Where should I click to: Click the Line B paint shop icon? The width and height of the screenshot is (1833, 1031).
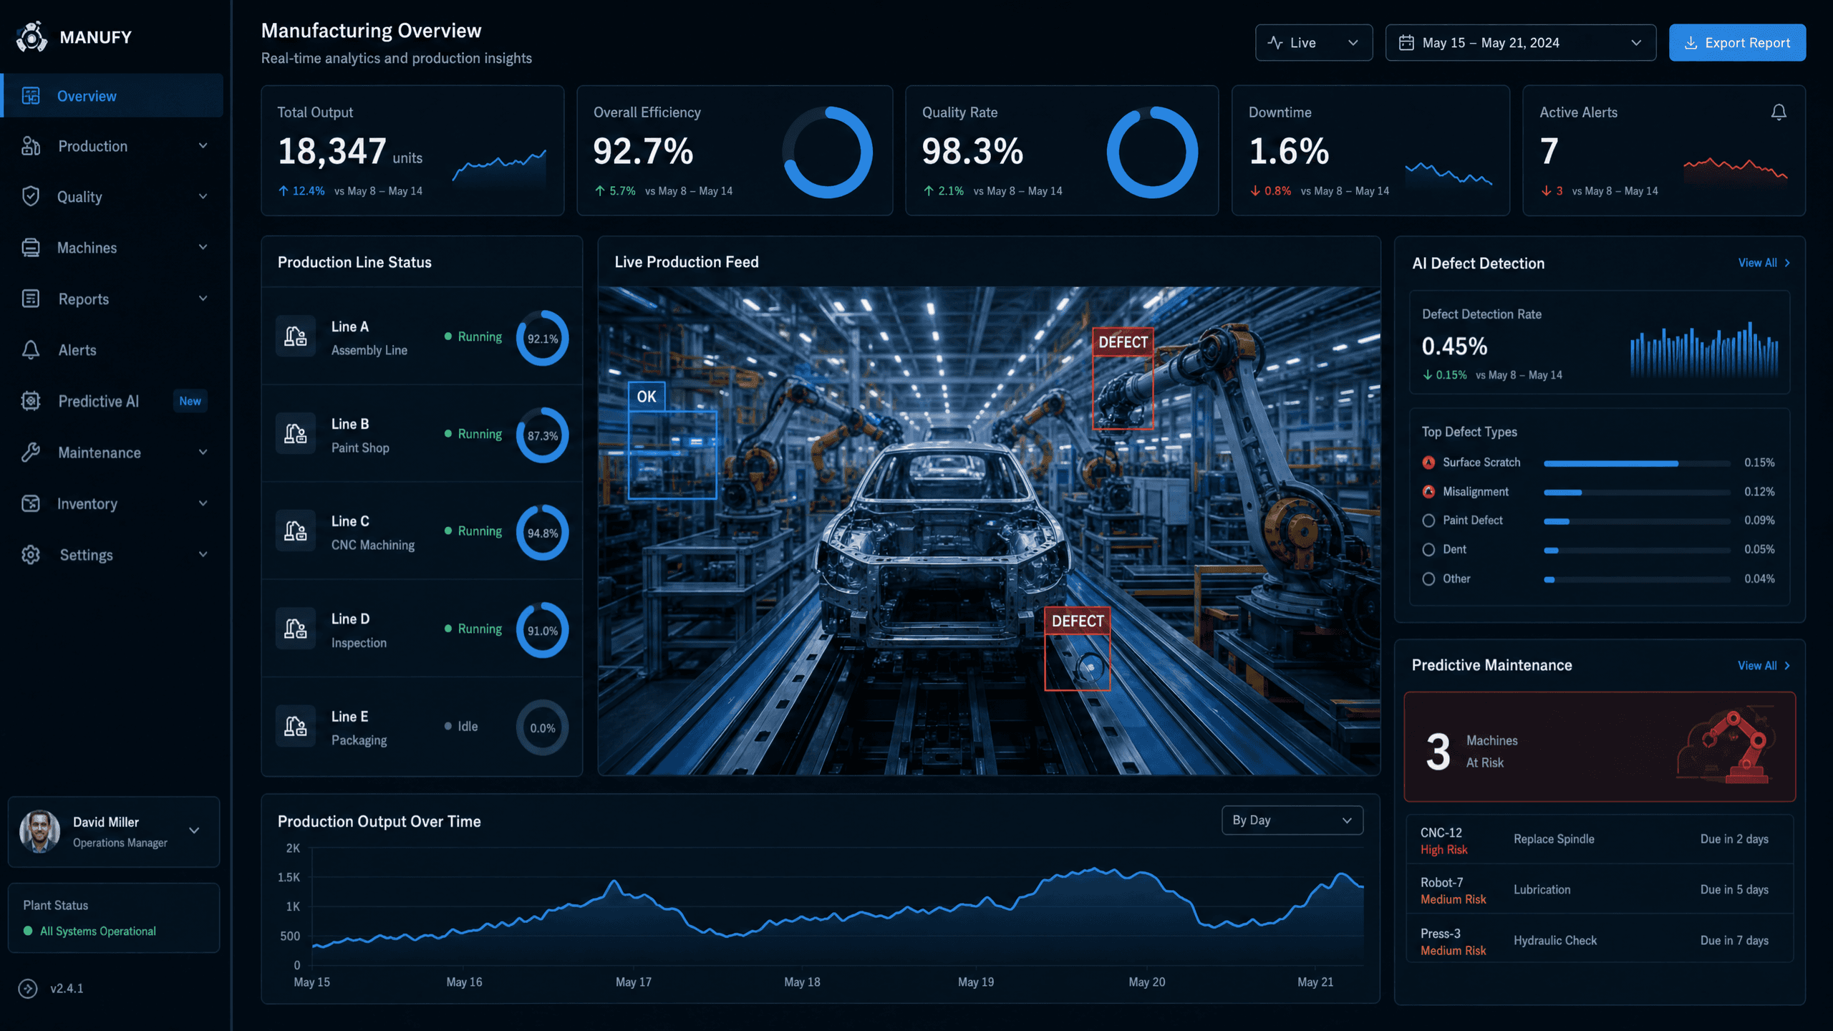pos(296,433)
